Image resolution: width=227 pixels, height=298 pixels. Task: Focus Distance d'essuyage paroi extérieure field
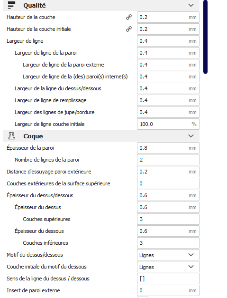coord(168,172)
